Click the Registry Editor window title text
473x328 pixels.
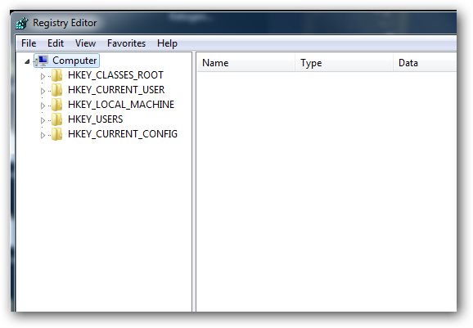(65, 23)
